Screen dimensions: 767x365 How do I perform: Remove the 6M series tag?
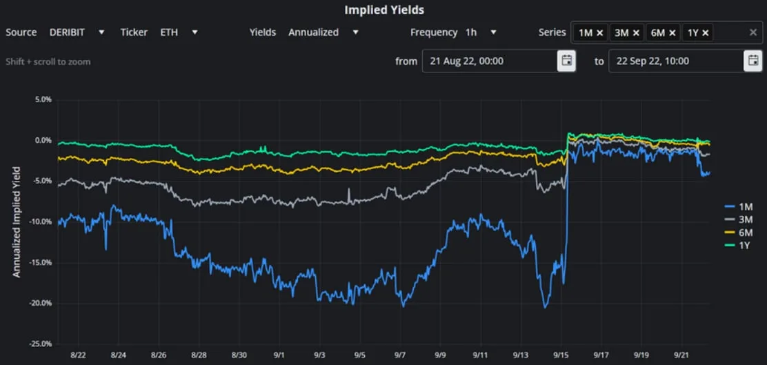click(x=673, y=33)
